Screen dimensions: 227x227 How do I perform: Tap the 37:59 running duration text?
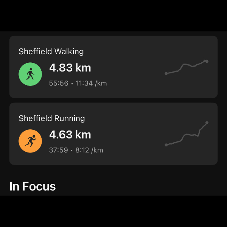click(59, 150)
